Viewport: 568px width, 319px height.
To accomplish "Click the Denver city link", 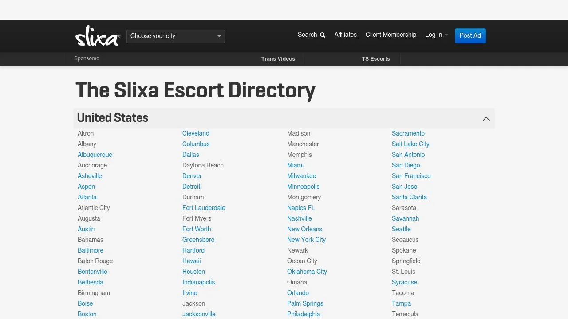I will [192, 176].
